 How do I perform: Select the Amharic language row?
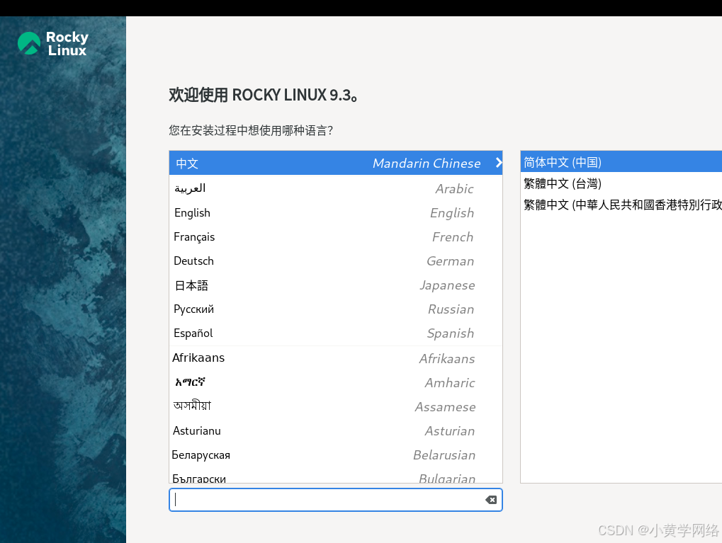tap(336, 382)
